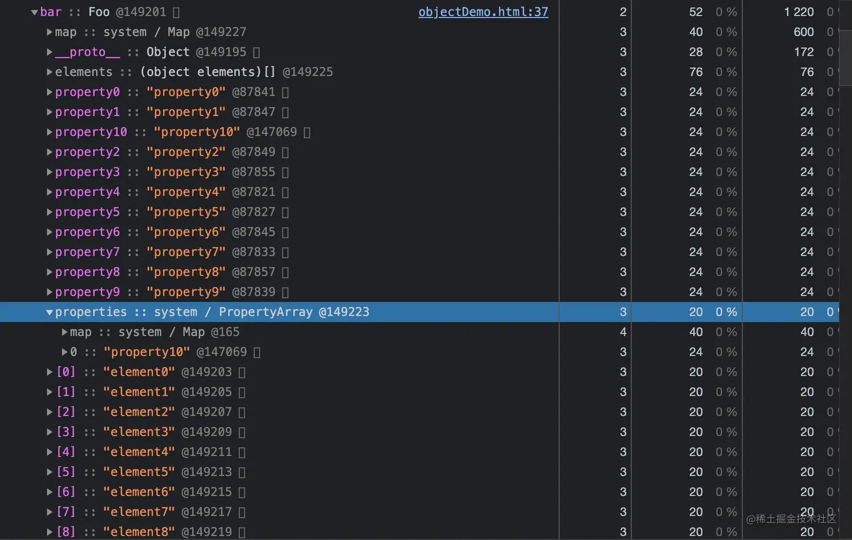The height and width of the screenshot is (540, 852).
Task: Click the window icon in PropertyArray's 0 row
Action: tap(257, 352)
